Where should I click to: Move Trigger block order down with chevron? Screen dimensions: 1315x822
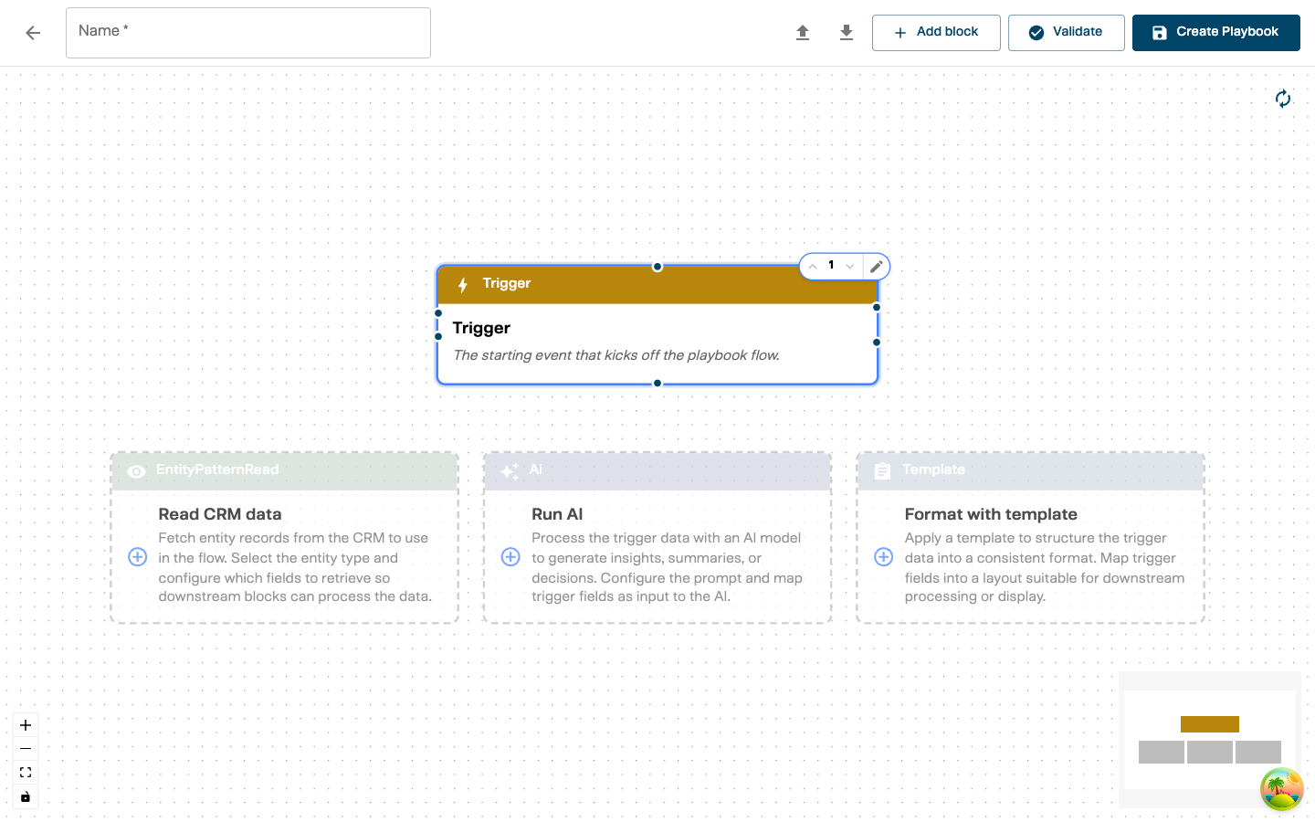850,267
